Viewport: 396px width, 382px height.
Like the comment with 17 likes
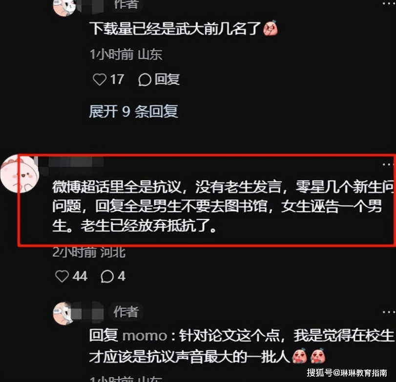click(100, 79)
